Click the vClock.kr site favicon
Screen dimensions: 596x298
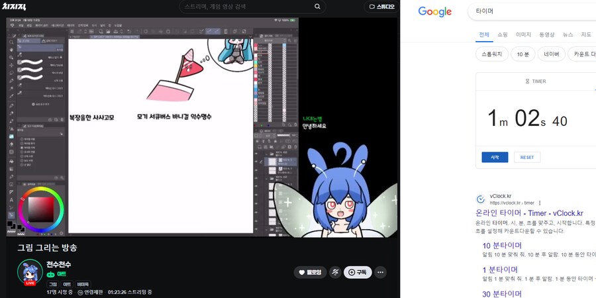pyautogui.click(x=481, y=199)
